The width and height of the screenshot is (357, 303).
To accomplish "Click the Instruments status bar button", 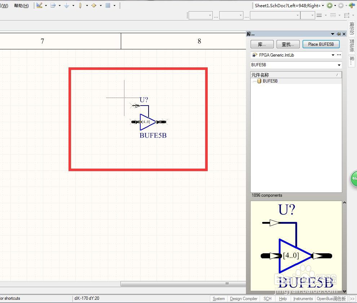I will [303, 299].
